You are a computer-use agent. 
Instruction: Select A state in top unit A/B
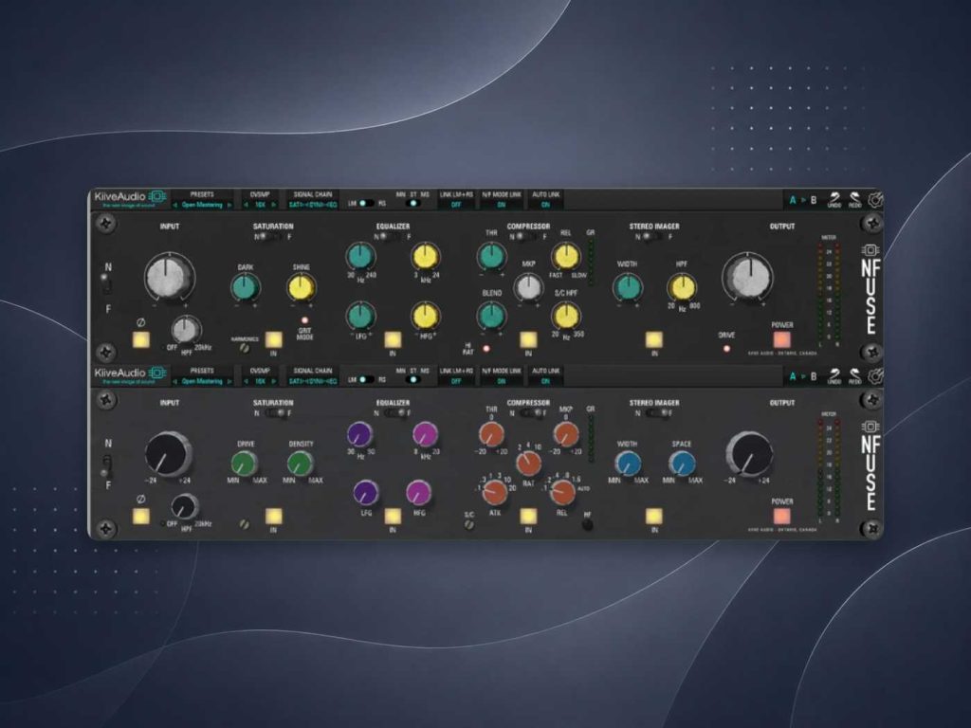click(x=793, y=200)
